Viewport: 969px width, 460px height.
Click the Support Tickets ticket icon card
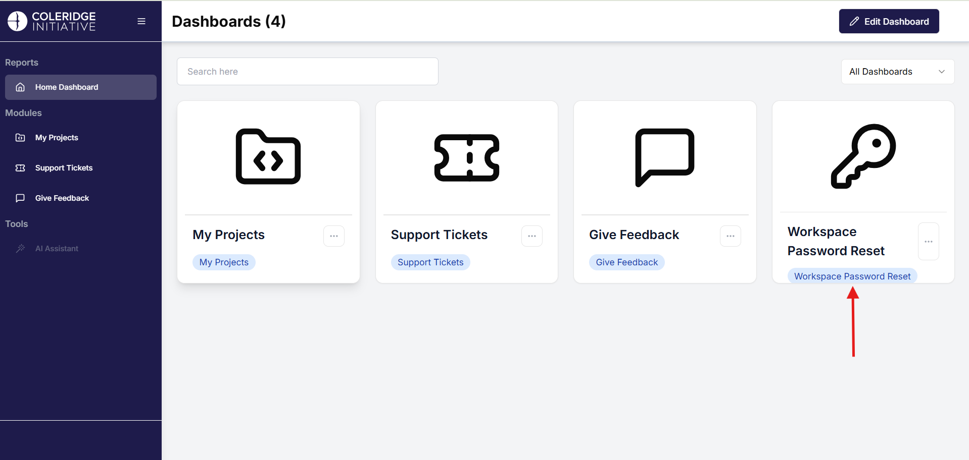tap(466, 158)
